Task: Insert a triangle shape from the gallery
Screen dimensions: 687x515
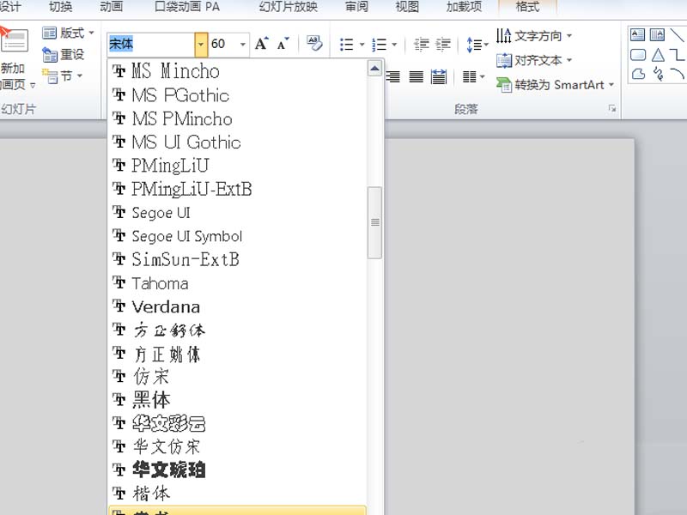Action: click(x=657, y=54)
